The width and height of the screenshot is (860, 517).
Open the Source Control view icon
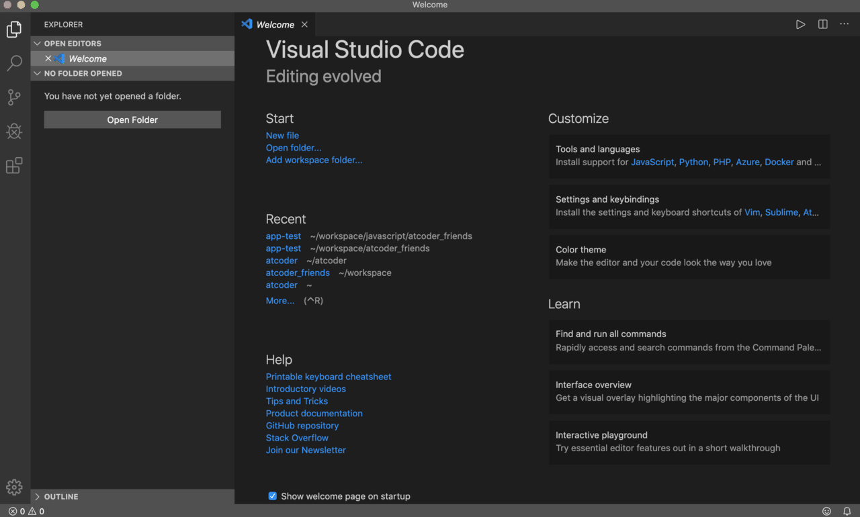[x=14, y=97]
